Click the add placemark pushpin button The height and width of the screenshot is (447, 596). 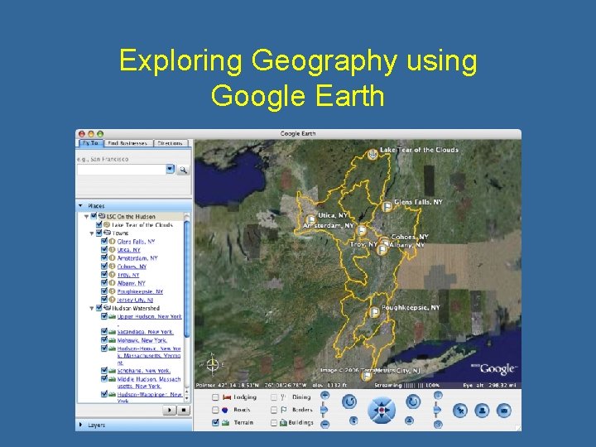[x=460, y=411]
